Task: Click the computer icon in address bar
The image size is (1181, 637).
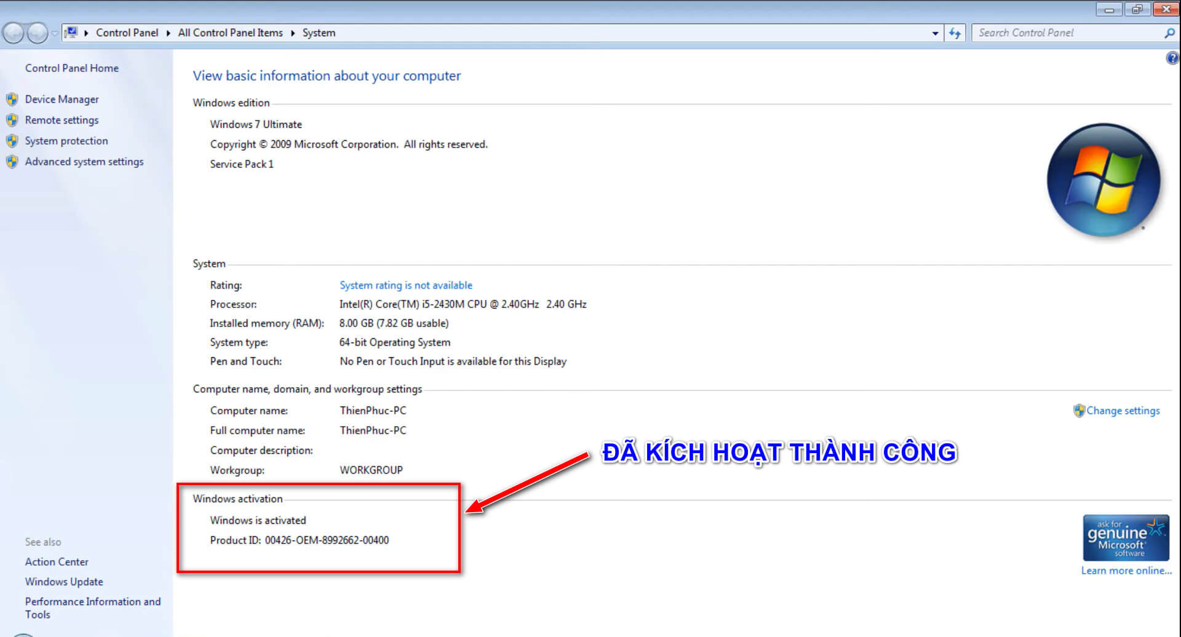Action: (71, 33)
